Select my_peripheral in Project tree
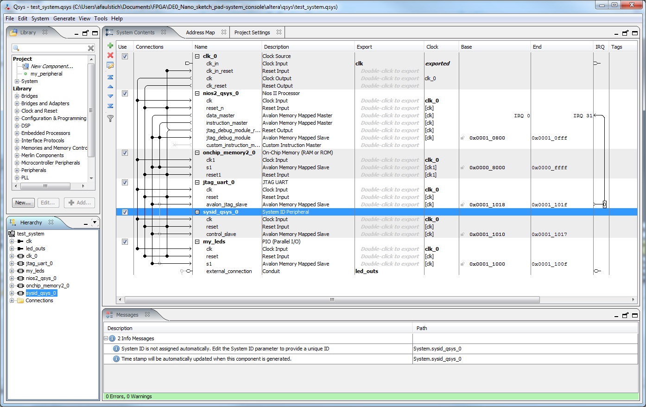 click(46, 74)
